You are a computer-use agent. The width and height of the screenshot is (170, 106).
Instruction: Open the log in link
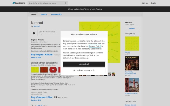click(x=153, y=3)
